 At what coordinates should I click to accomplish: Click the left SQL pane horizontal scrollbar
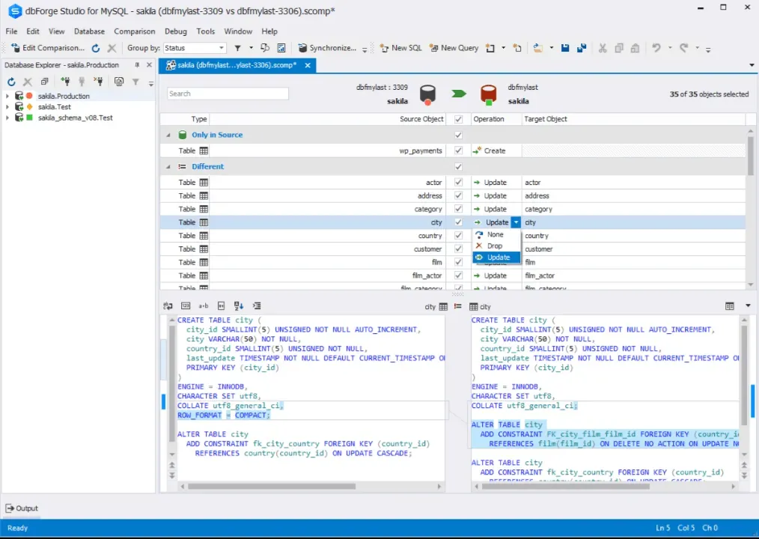point(272,486)
